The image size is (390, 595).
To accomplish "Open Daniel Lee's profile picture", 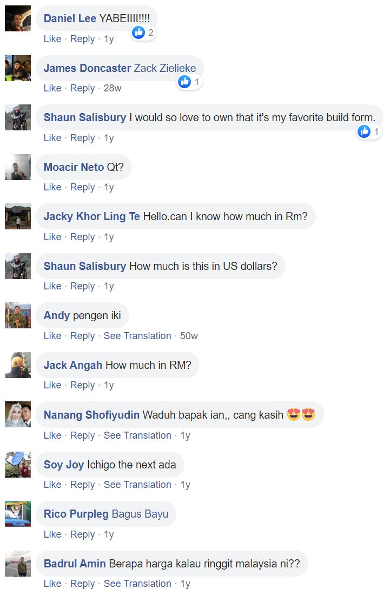I will 18,18.
